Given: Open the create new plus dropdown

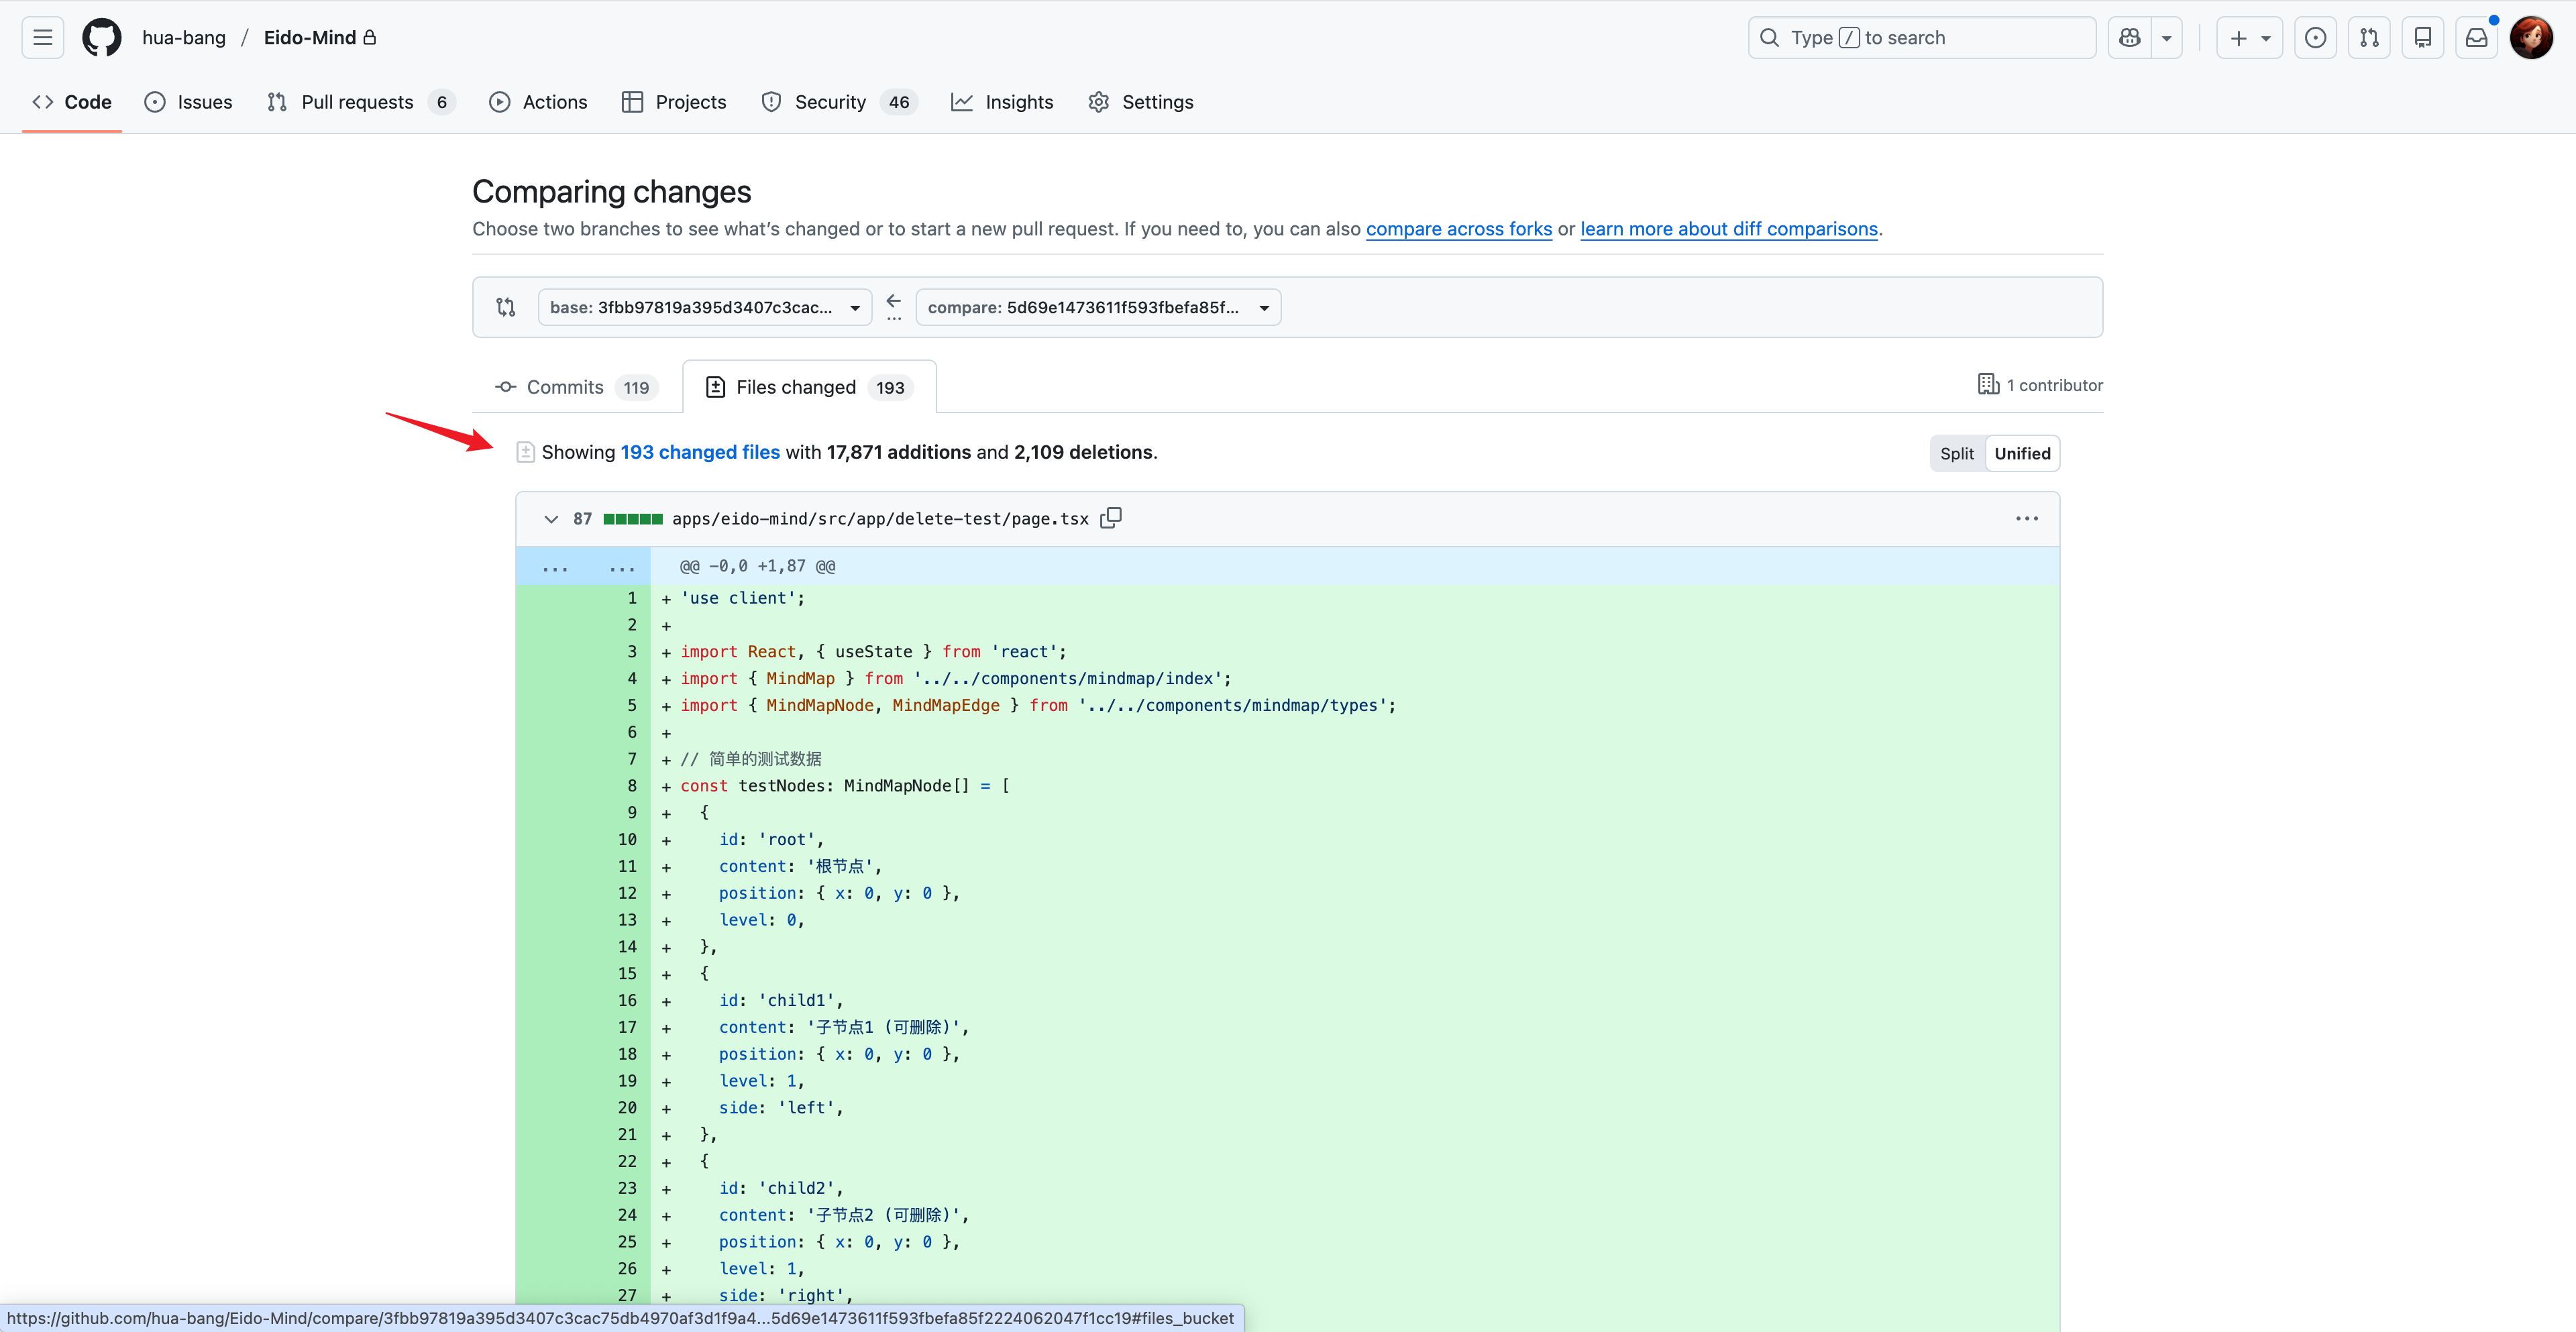Looking at the screenshot, I should coord(2249,38).
